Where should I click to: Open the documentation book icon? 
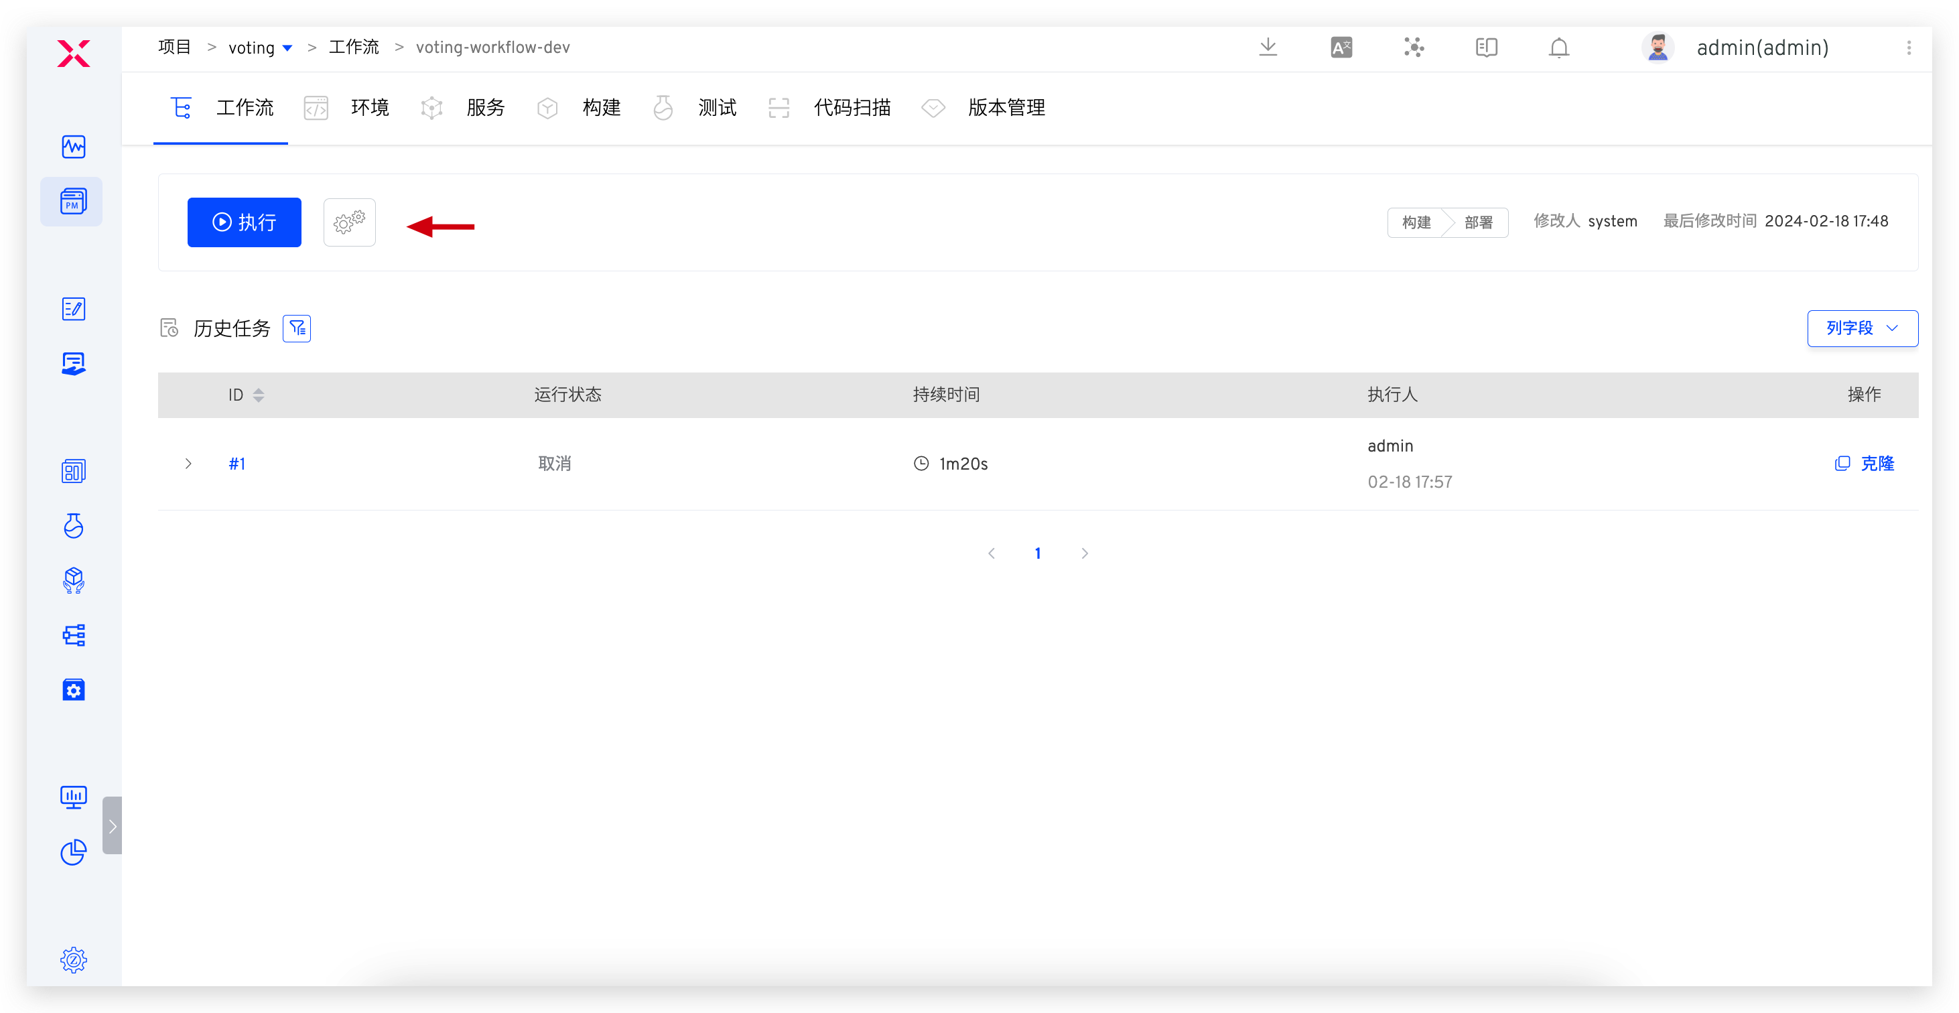[1486, 47]
